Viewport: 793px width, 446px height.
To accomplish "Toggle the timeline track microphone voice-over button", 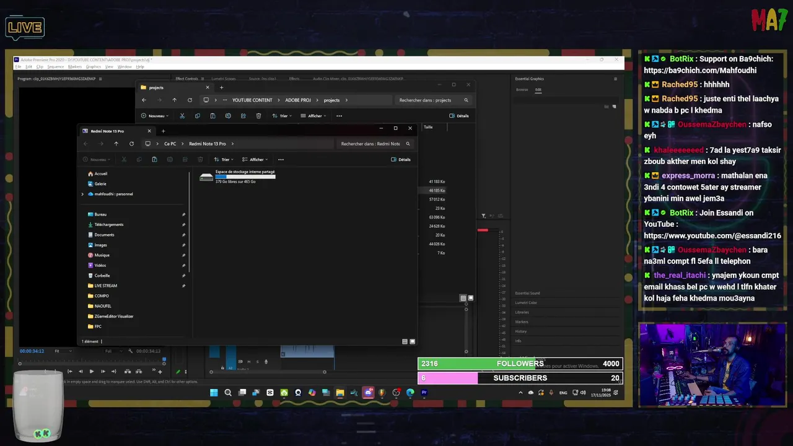I will [266, 362].
